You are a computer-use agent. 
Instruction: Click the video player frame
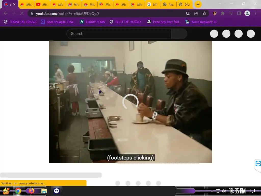point(130,102)
